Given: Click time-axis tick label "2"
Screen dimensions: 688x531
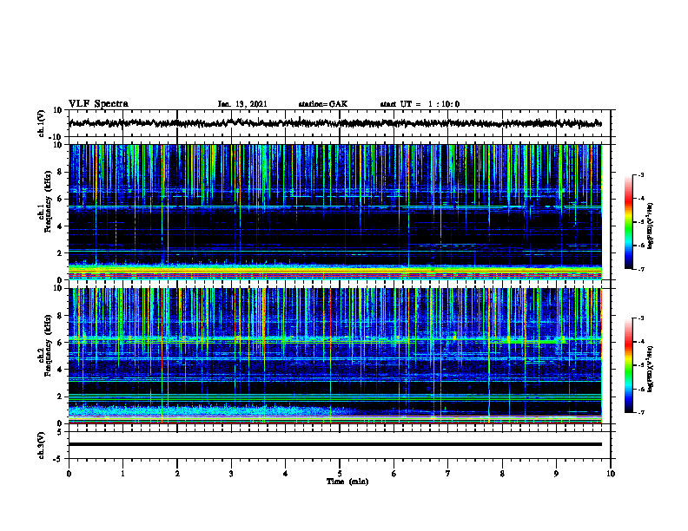Looking at the screenshot, I should pos(177,474).
